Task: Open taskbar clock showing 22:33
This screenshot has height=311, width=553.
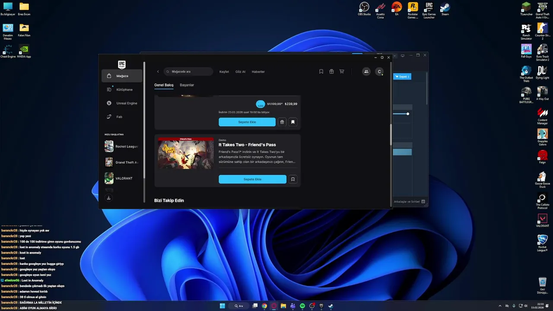Action: pos(537,306)
